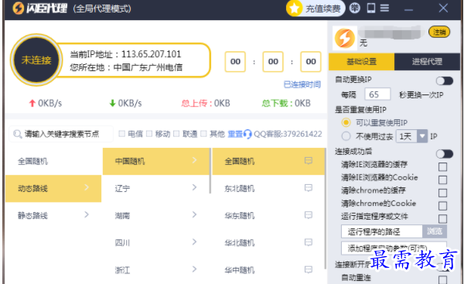
Task: Expand the 辽宁 province chevron
Action: point(194,187)
